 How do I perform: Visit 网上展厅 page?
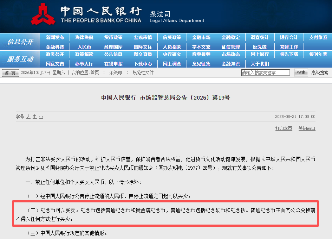260,54
